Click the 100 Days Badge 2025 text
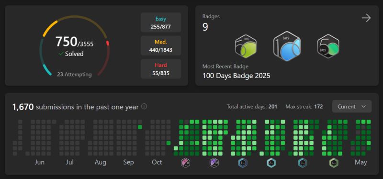This screenshot has width=383, height=179. (236, 76)
